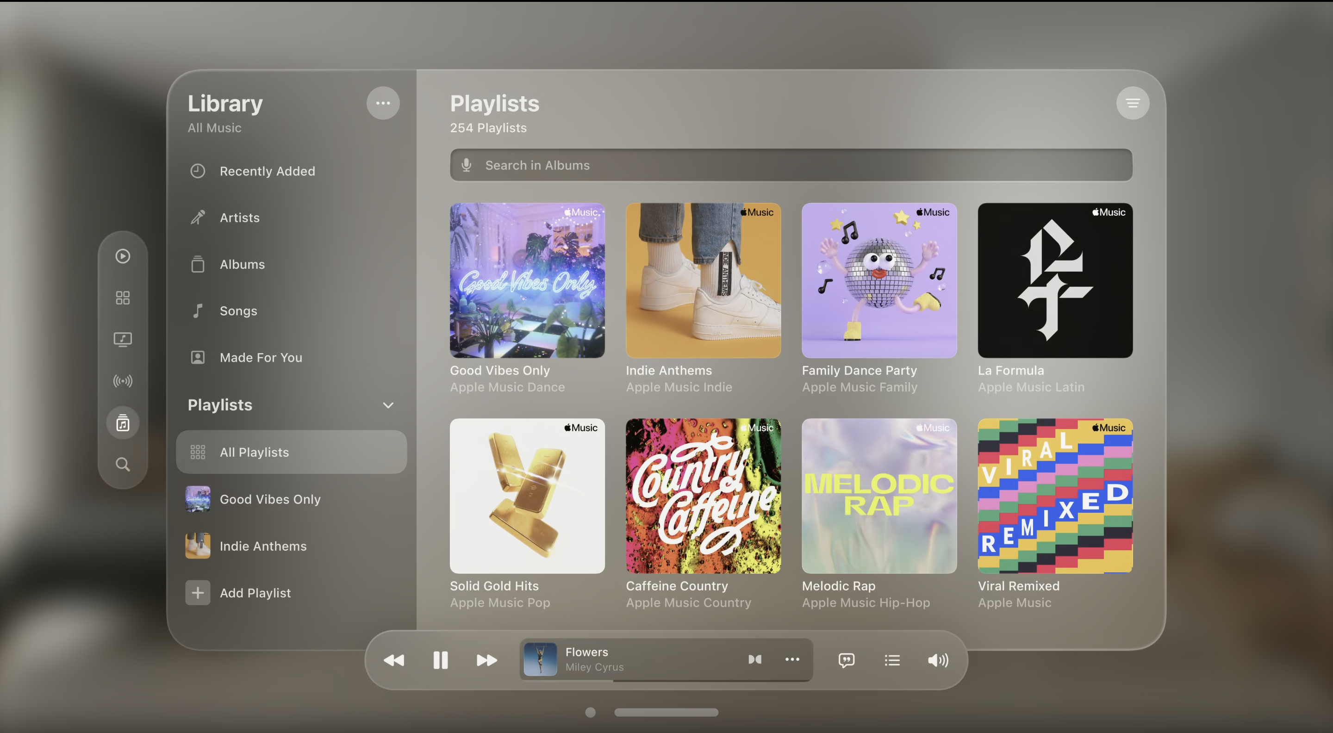Click the window move bar below player
This screenshot has width=1333, height=733.
point(666,712)
